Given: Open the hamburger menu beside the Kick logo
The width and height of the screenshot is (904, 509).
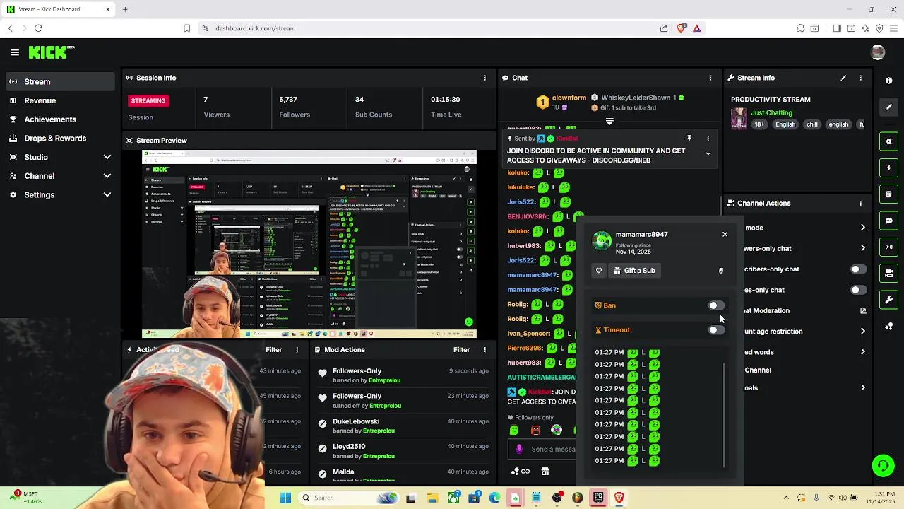Looking at the screenshot, I should click(x=15, y=52).
